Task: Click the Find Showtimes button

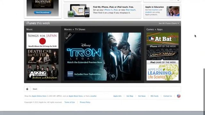Action: 43,12
